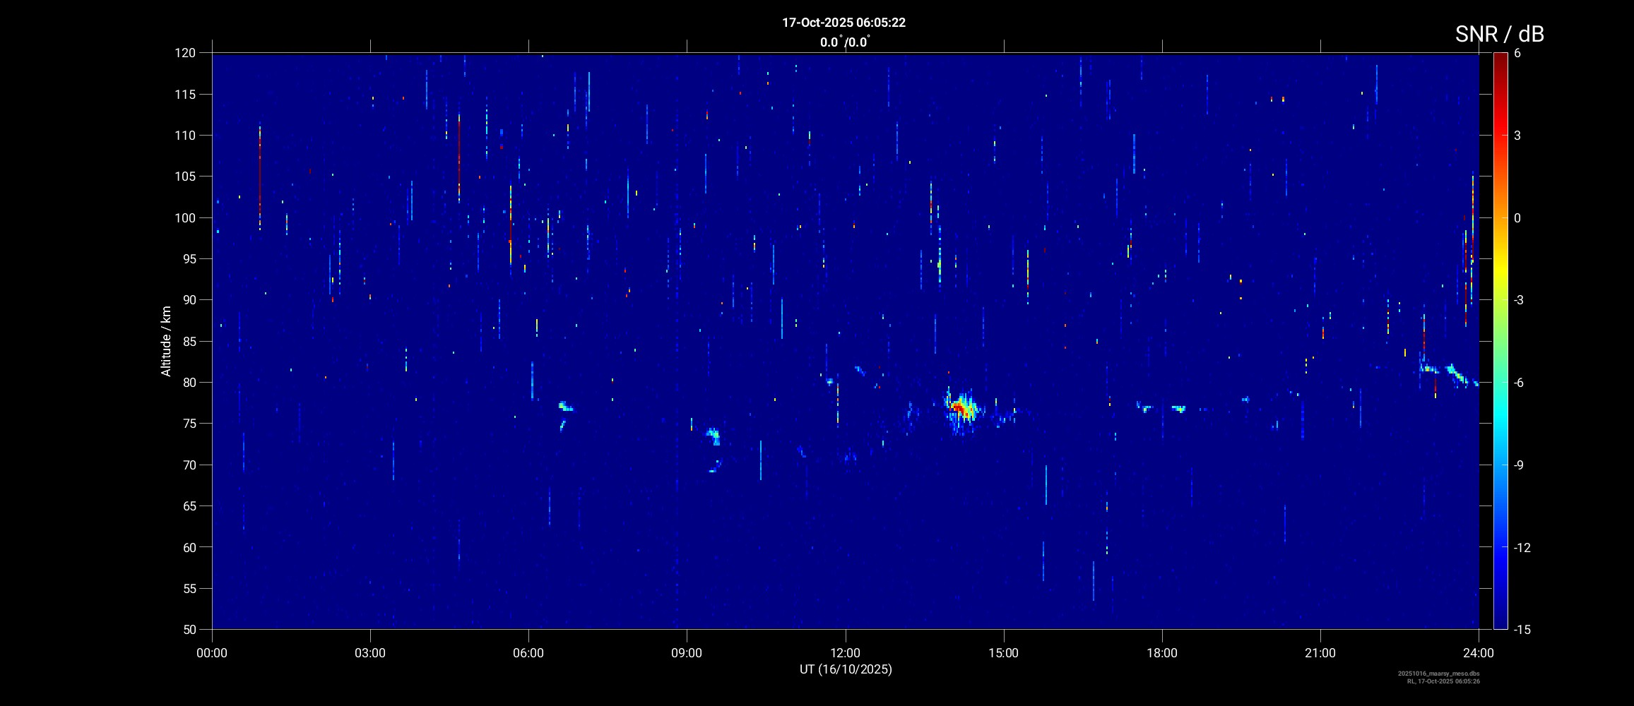1634x706 pixels.
Task: Select the SNR / dB colorbar title
Action: [1499, 34]
